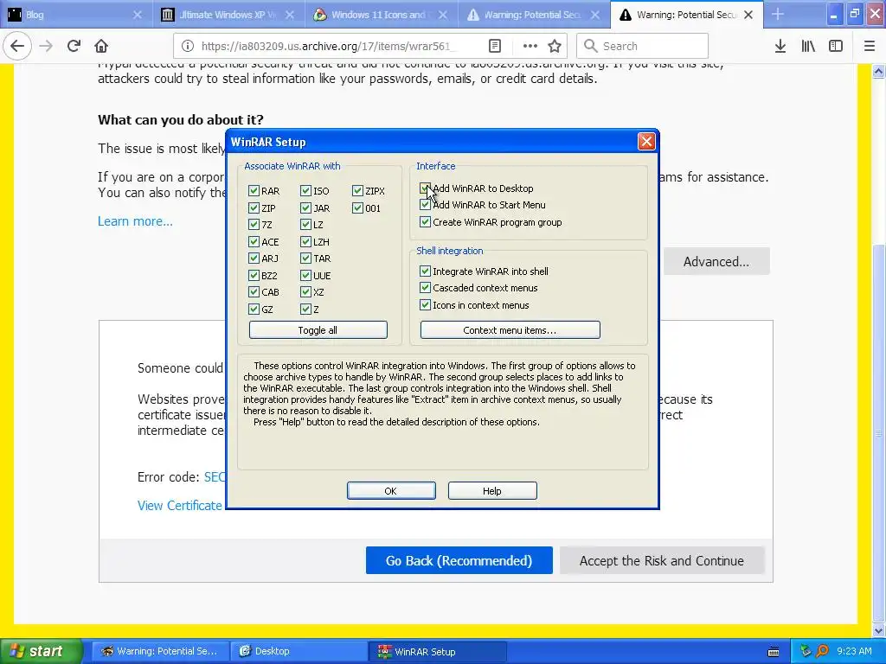Open Desktop taskbar item

click(299, 651)
